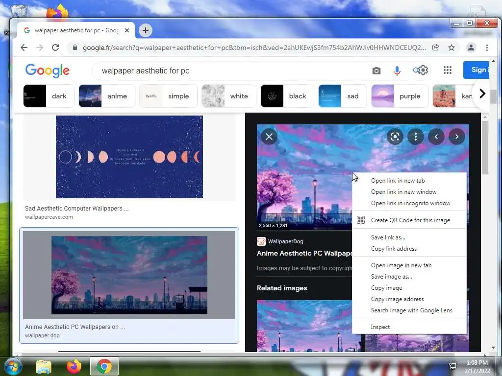502x376 pixels.
Task: Open Anime Aesthetic PC Wallpapers result thumbnail
Action: tap(129, 275)
